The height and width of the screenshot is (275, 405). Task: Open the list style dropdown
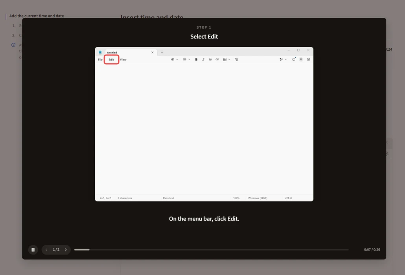point(186,59)
